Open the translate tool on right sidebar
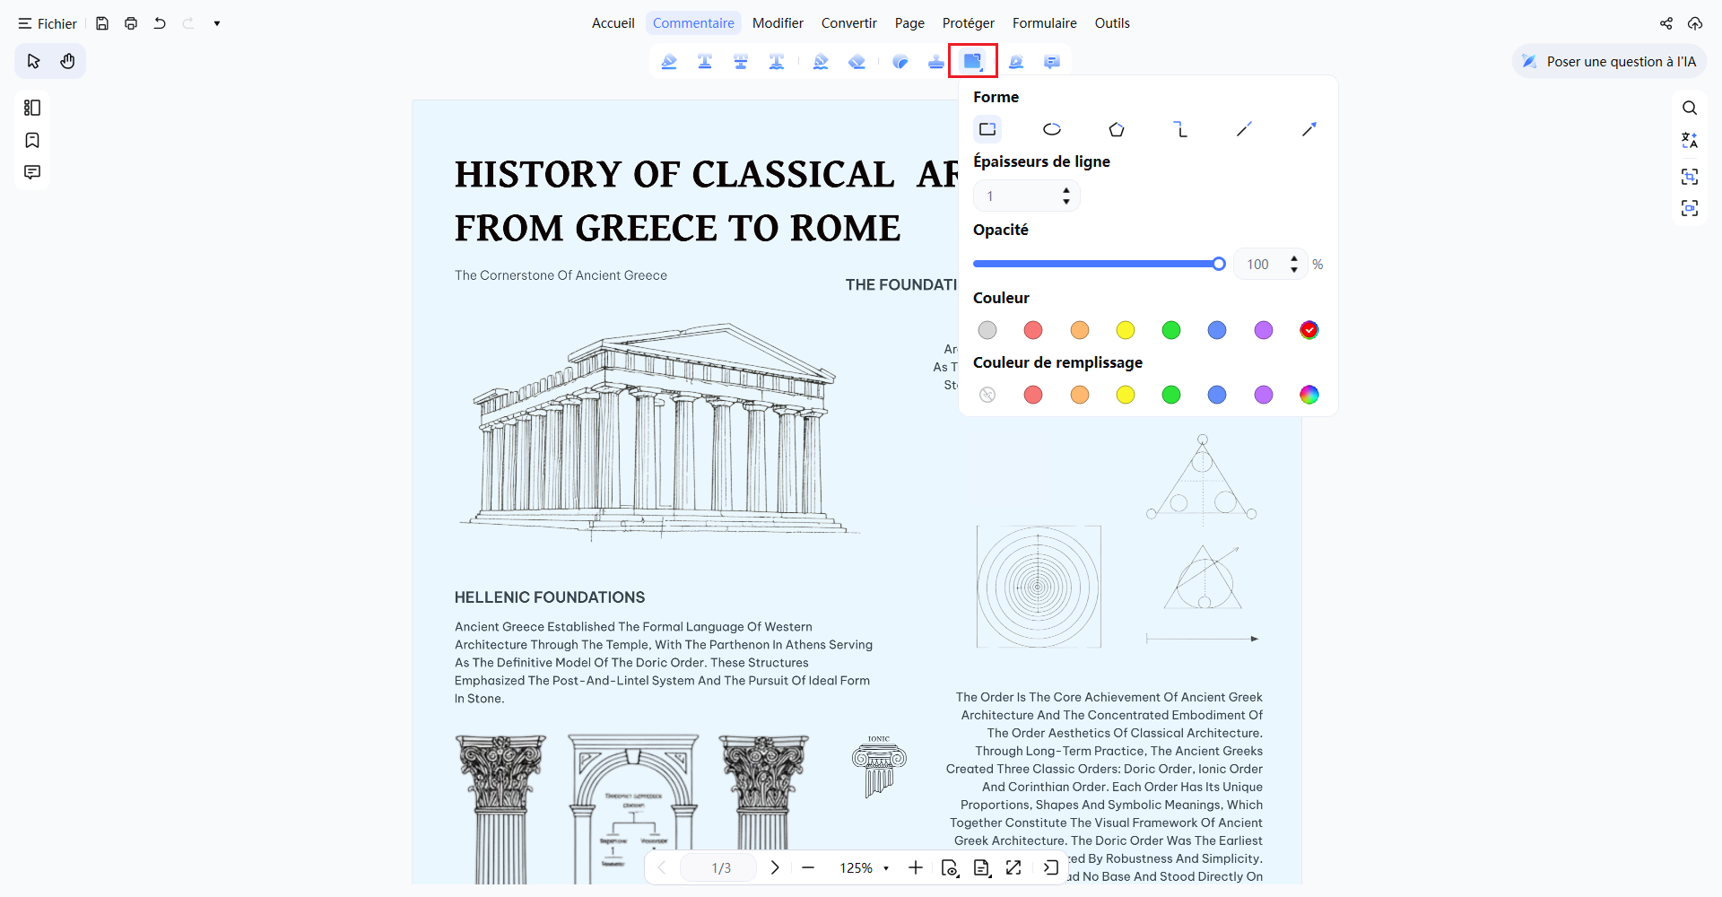1722x897 pixels. 1690,140
